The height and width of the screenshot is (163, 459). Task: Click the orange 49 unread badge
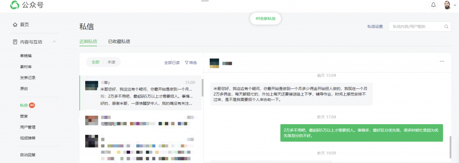point(32,105)
